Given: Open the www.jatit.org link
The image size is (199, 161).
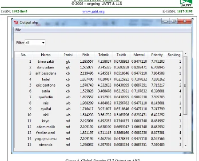Looking at the screenshot, I should coord(93,11).
